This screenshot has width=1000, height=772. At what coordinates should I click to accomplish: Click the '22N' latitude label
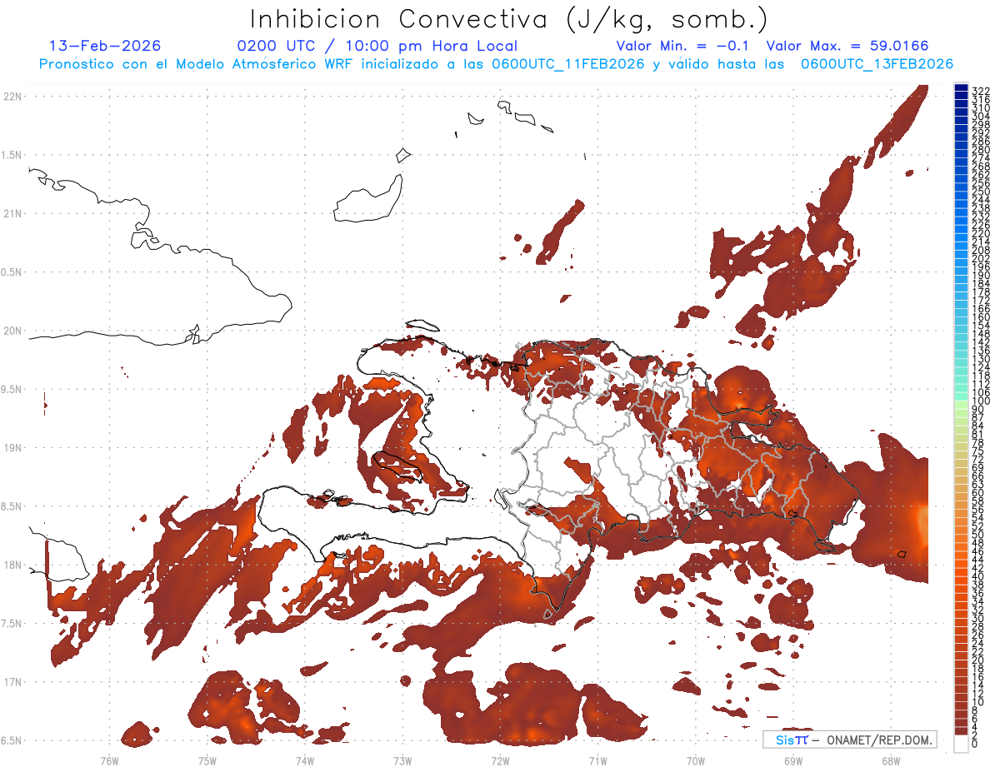coord(12,97)
